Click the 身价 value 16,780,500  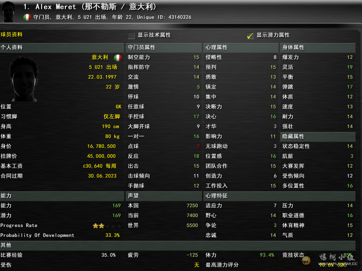click(102, 146)
